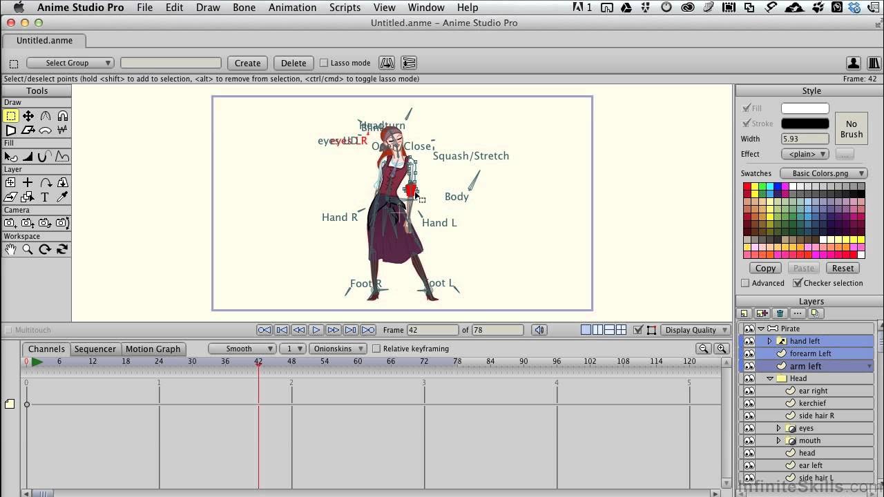Open the Draw menu
Screen dimensions: 884x497
[x=208, y=8]
